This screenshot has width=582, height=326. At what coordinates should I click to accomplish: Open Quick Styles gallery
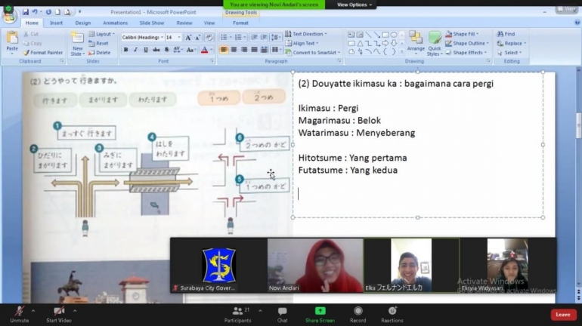pyautogui.click(x=434, y=42)
